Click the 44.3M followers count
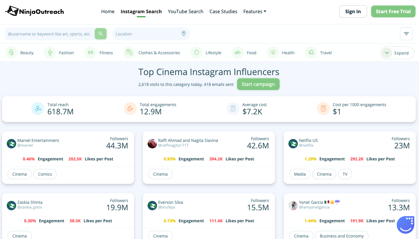The width and height of the screenshot is (419, 239). 117,146
